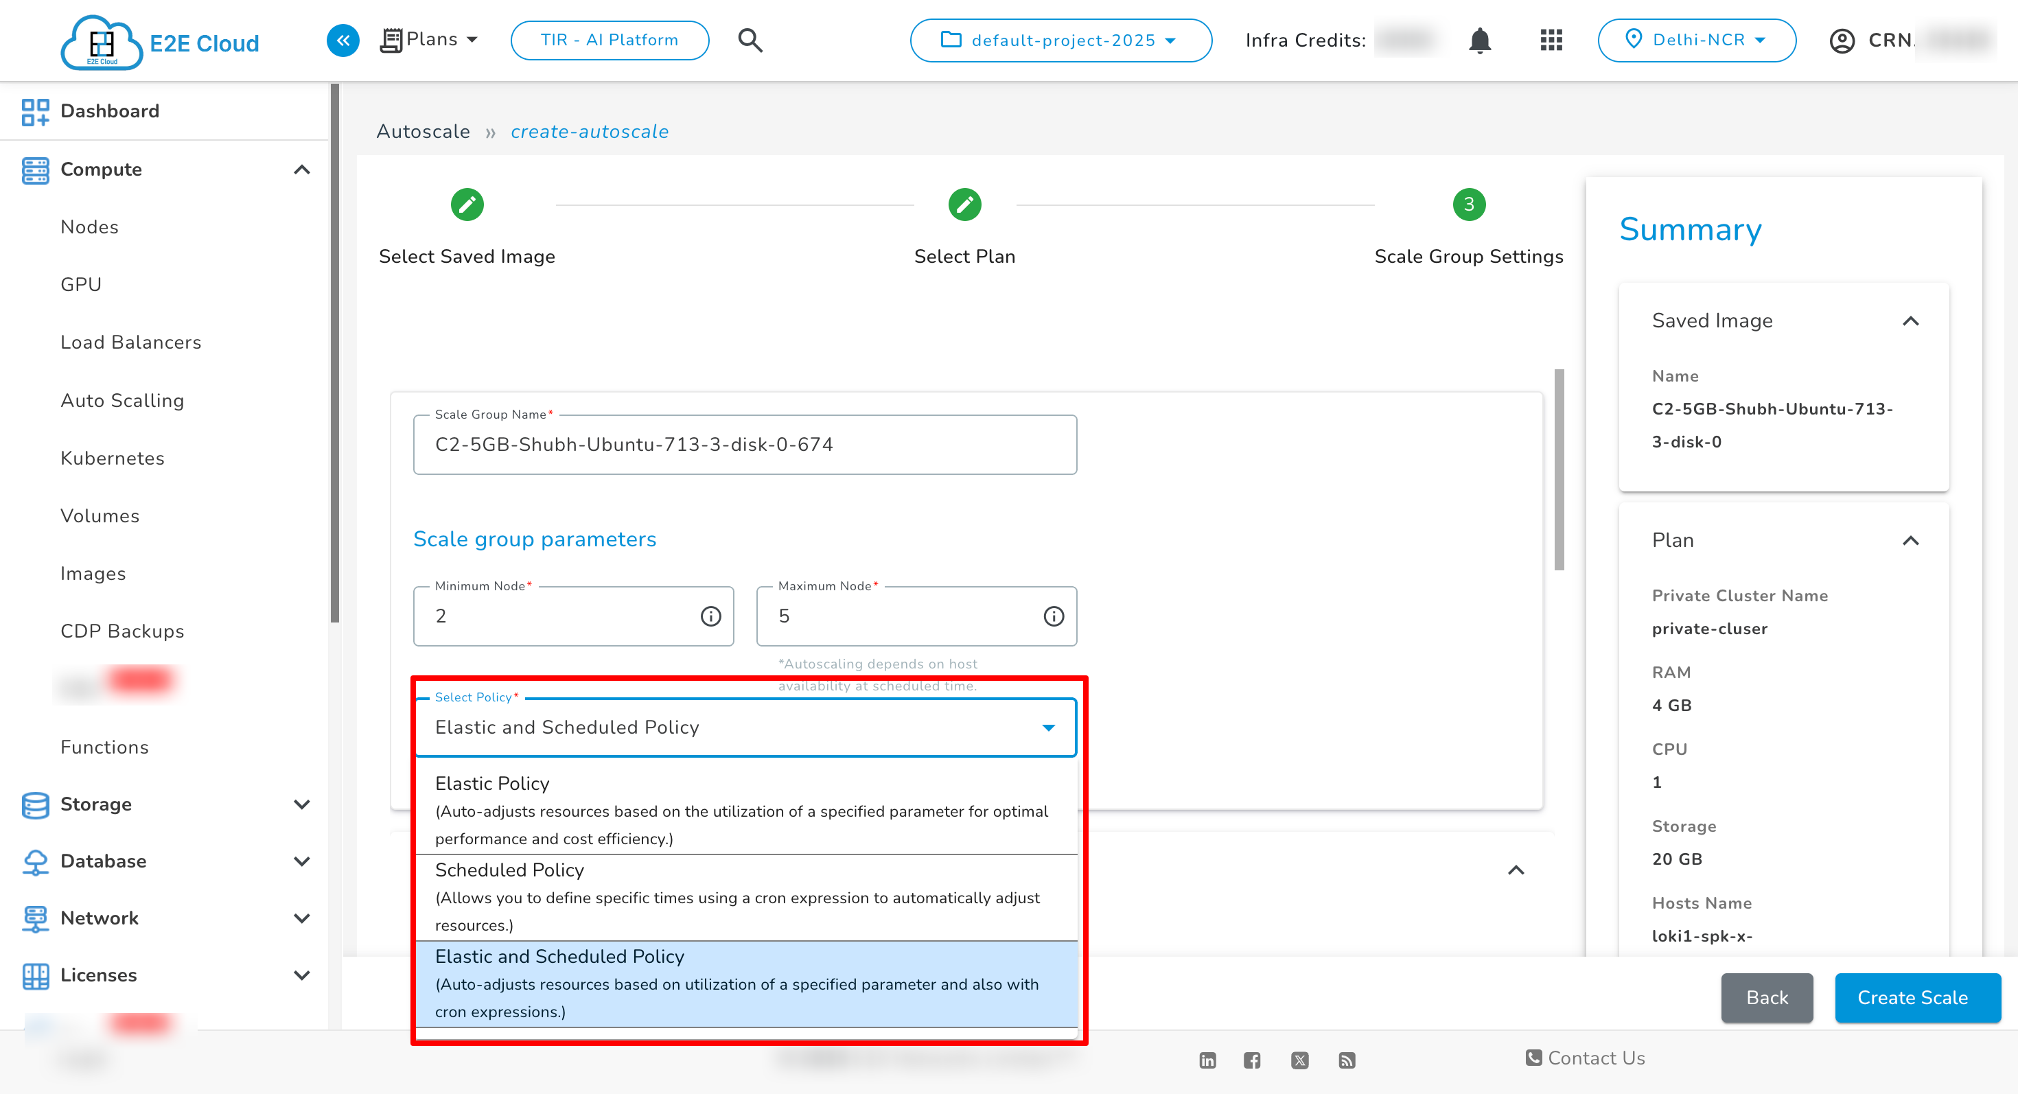2018x1094 pixels.
Task: Click the search magnifier icon
Action: click(x=750, y=40)
